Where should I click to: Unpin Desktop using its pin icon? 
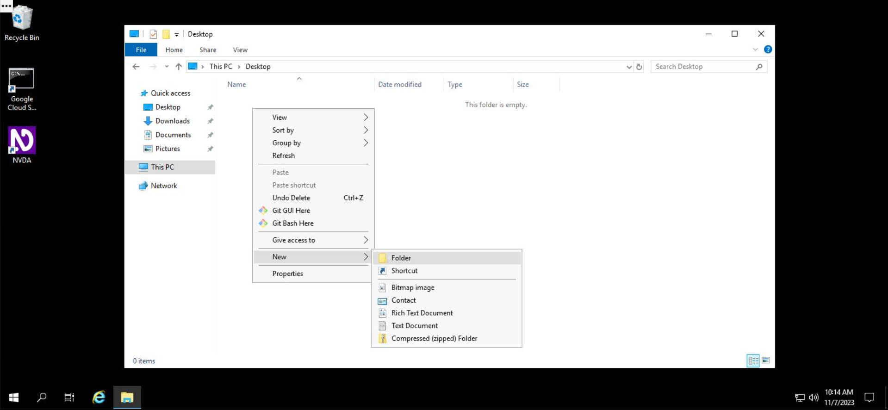click(210, 107)
